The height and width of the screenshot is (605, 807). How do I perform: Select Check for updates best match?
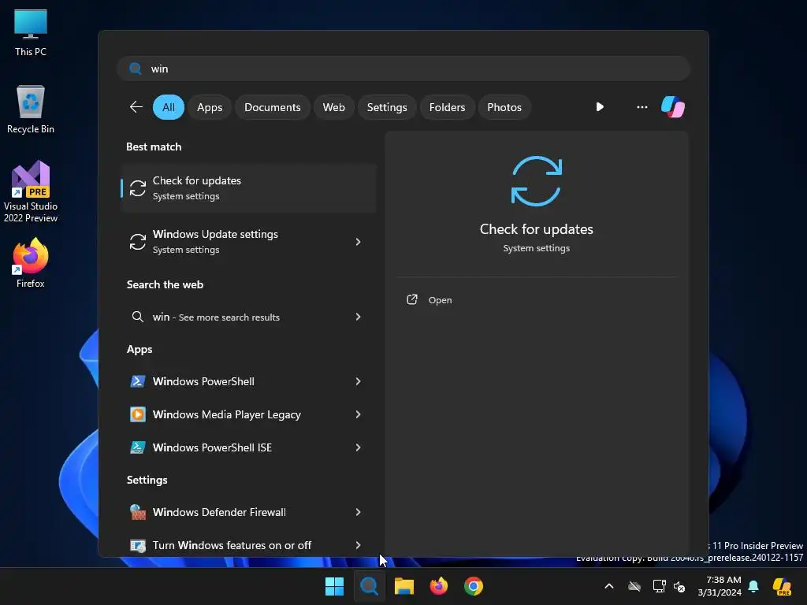pos(248,188)
